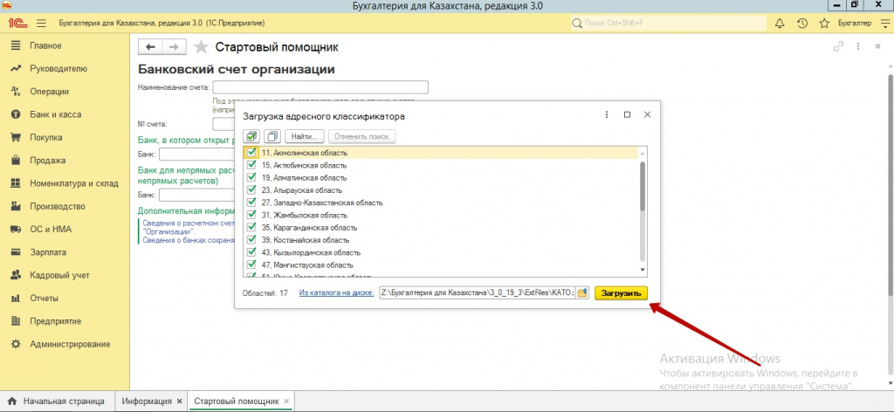
Task: Click the Номенклатура и склад icon
Action: 17,183
